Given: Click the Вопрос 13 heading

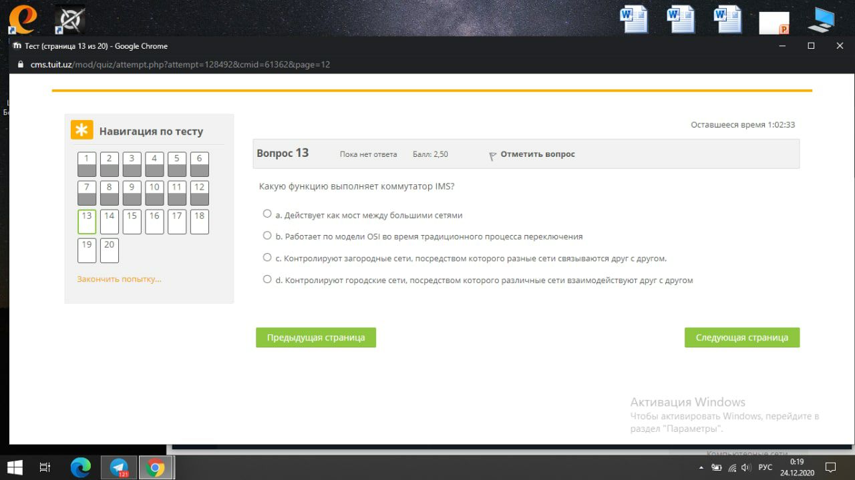Looking at the screenshot, I should (283, 153).
